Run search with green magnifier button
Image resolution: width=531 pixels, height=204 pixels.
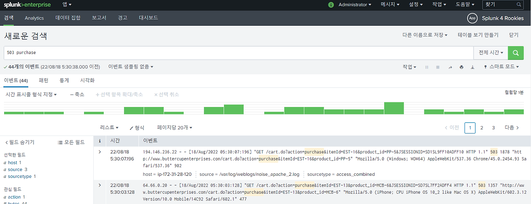(516, 53)
